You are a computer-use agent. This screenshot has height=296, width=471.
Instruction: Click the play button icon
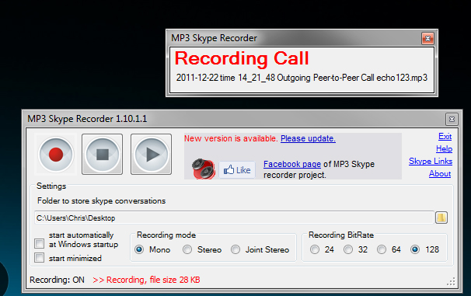151,155
